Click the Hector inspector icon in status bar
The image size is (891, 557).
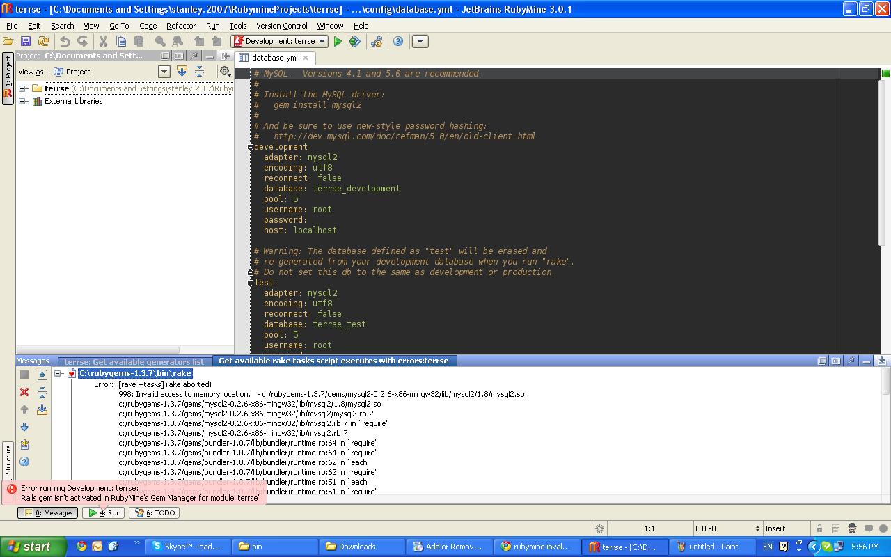pos(852,528)
